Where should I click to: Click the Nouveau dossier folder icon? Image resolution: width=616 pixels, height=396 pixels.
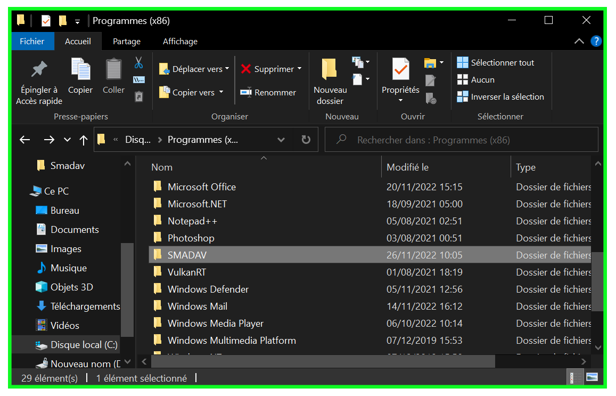click(x=329, y=69)
